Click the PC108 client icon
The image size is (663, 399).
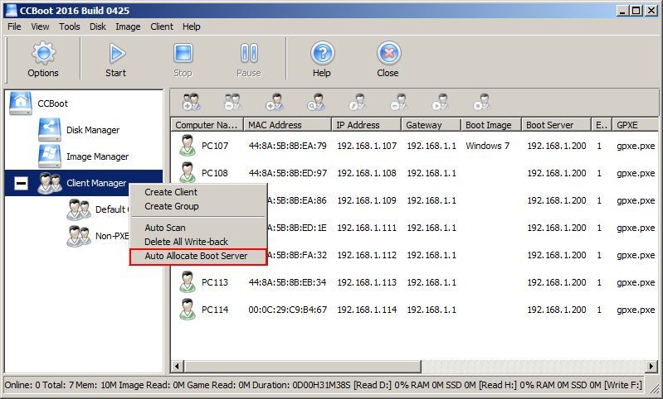(x=188, y=172)
